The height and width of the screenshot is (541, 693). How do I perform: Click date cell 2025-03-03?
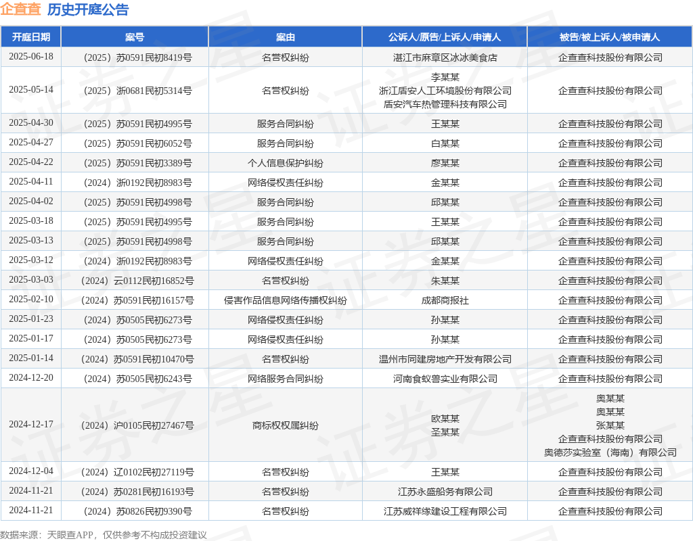point(31,279)
